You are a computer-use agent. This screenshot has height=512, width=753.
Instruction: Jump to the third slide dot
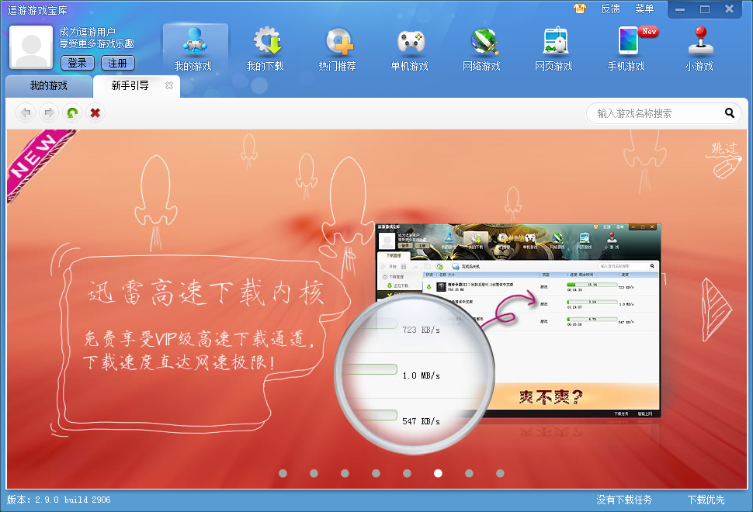(345, 473)
